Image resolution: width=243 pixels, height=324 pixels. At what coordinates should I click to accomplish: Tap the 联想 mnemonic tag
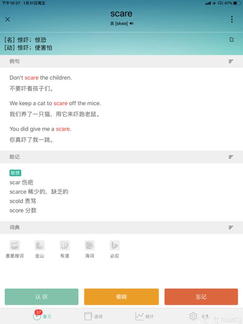pos(15,173)
